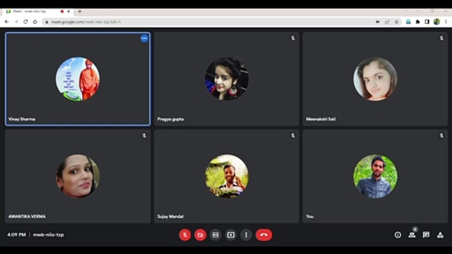Screen dimensions: 452x254
Task: Turn on your camera
Action: [x=200, y=235]
